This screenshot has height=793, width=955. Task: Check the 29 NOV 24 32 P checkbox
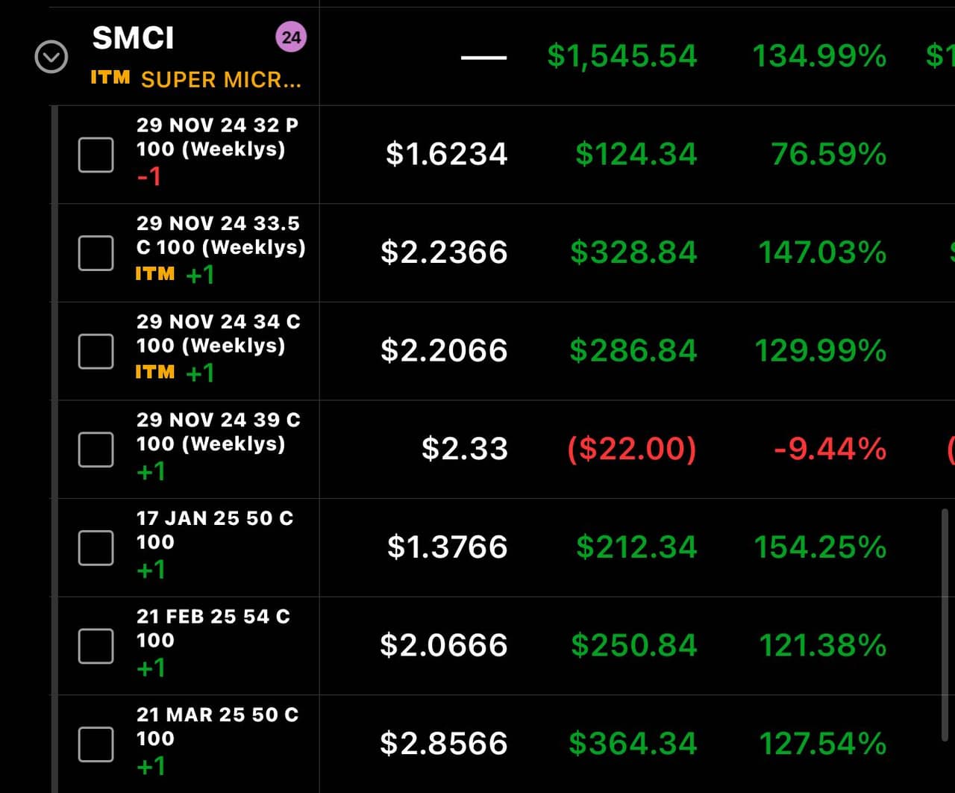coord(96,155)
